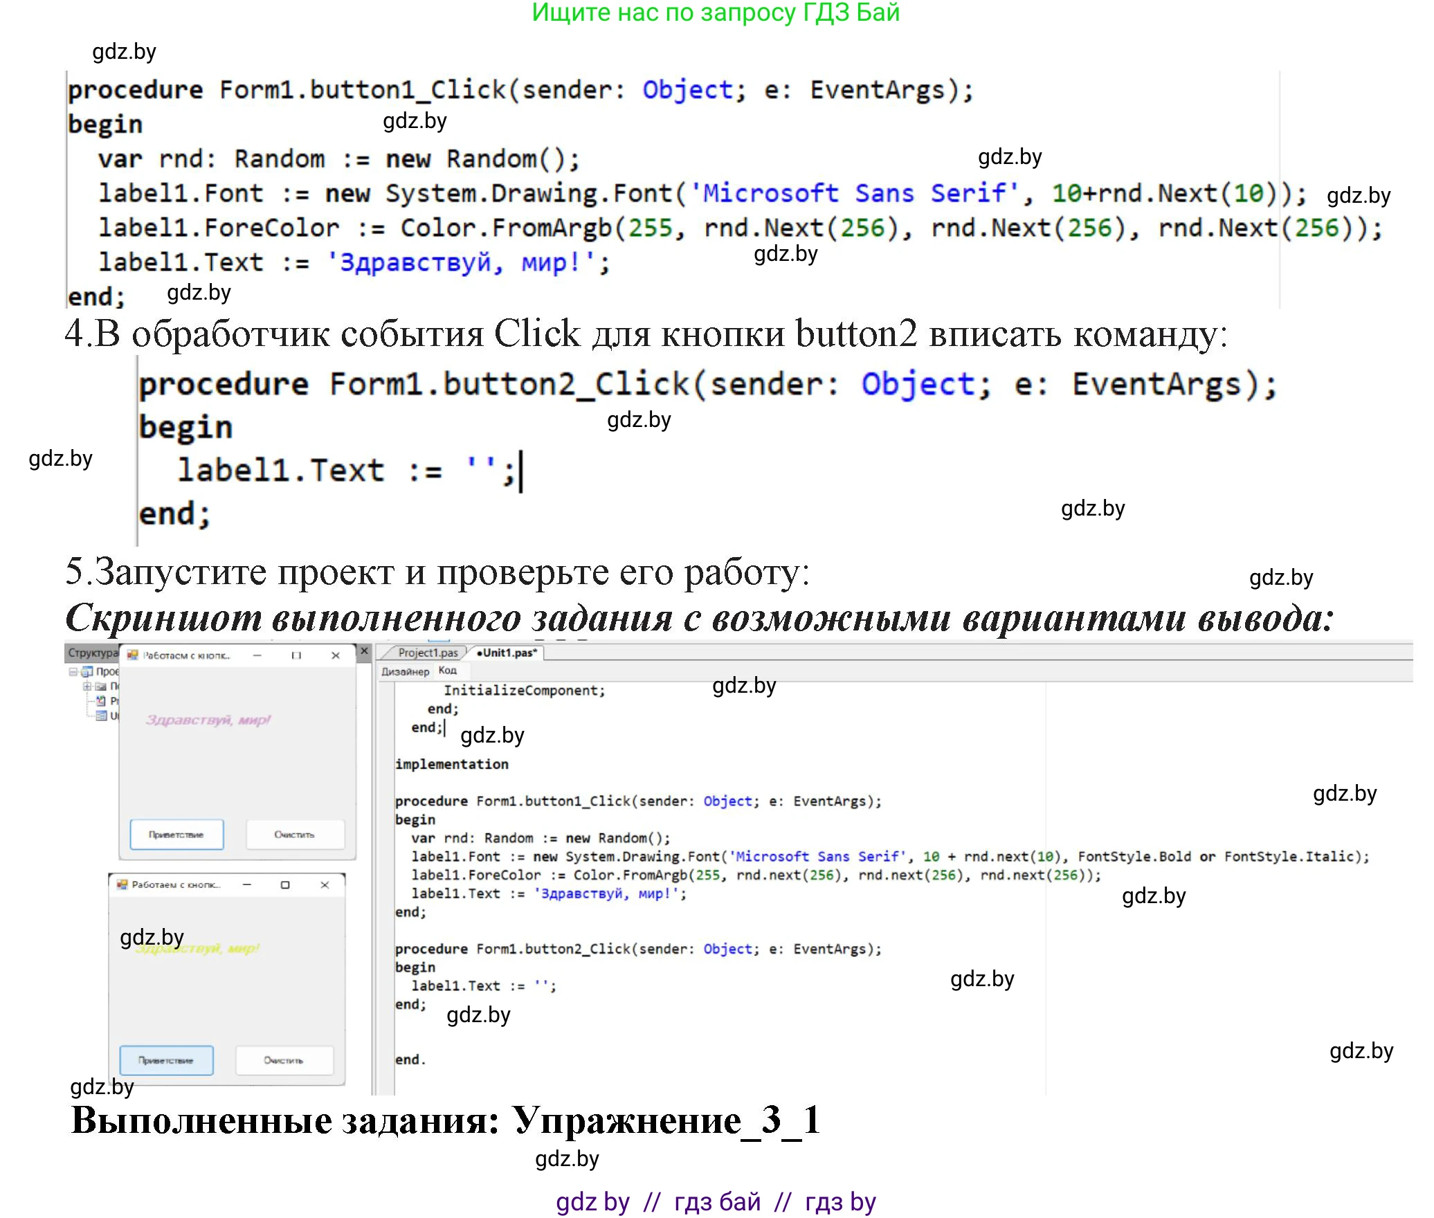Screen dimensions: 1434x1218
Task: Click Приветствие on the lower running form
Action: click(166, 1060)
